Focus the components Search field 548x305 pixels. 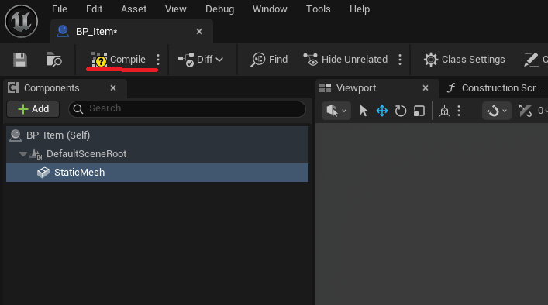pyautogui.click(x=187, y=109)
